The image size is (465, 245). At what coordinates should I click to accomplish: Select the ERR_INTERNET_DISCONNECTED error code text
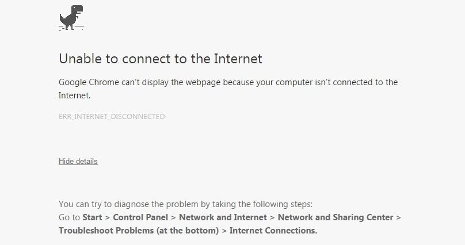click(x=112, y=117)
